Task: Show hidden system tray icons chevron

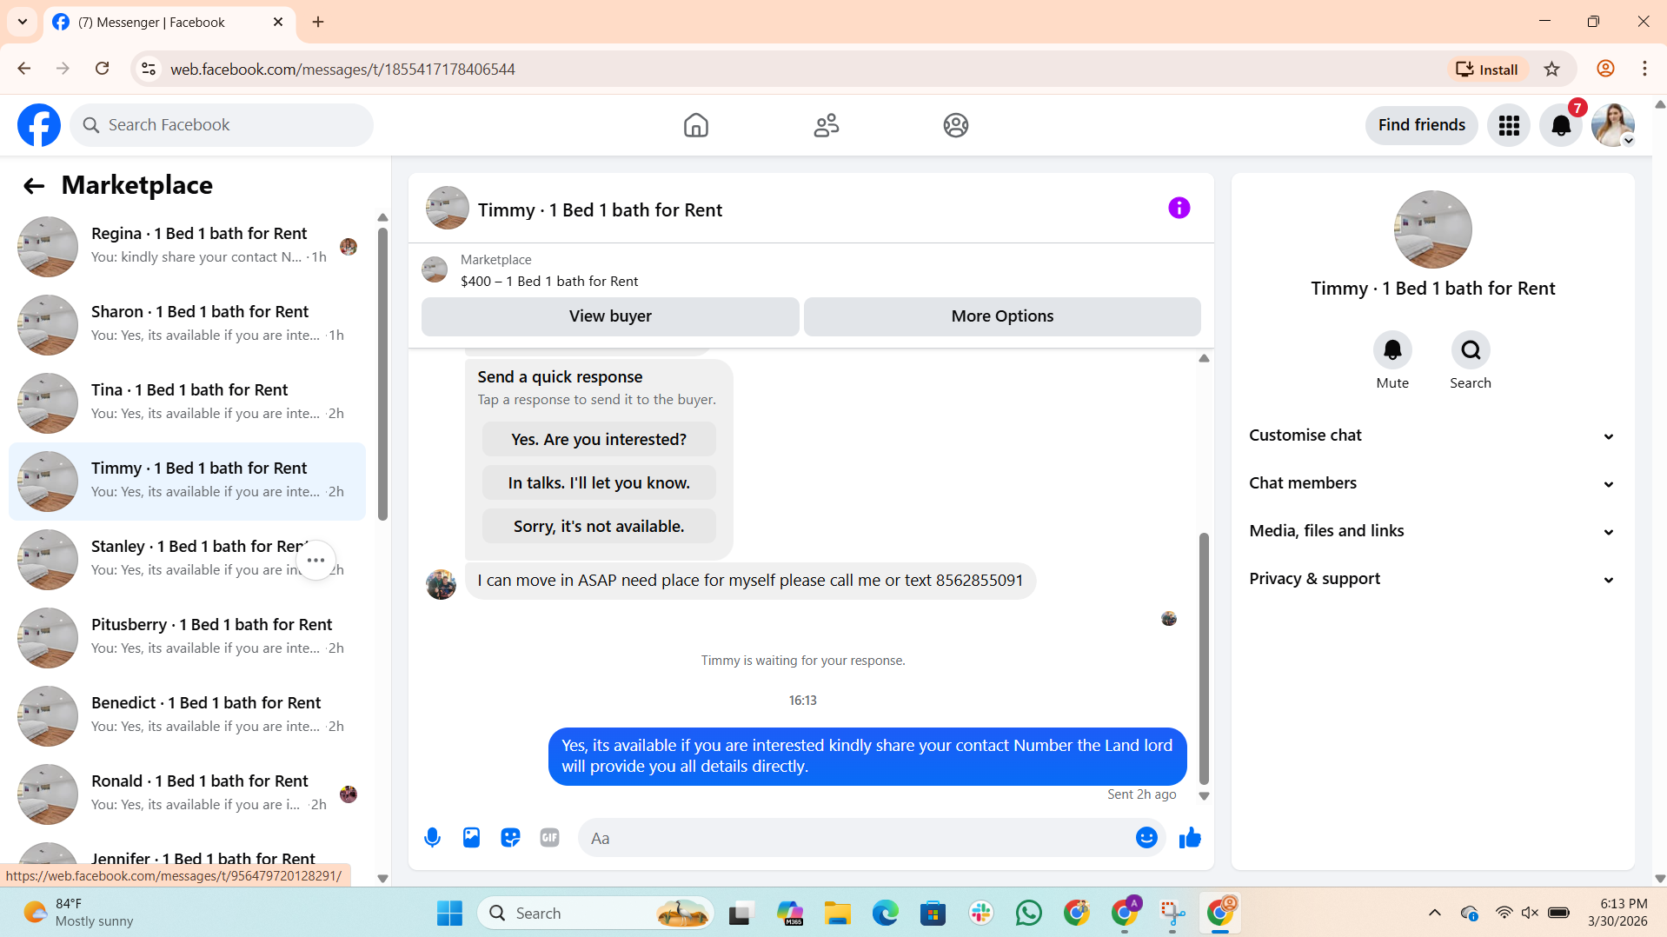Action: click(1434, 913)
